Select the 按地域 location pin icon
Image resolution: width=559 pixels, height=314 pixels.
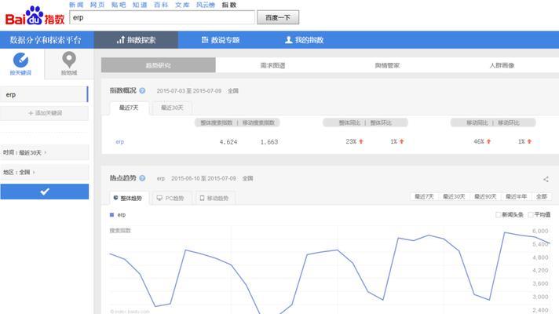[x=69, y=60]
